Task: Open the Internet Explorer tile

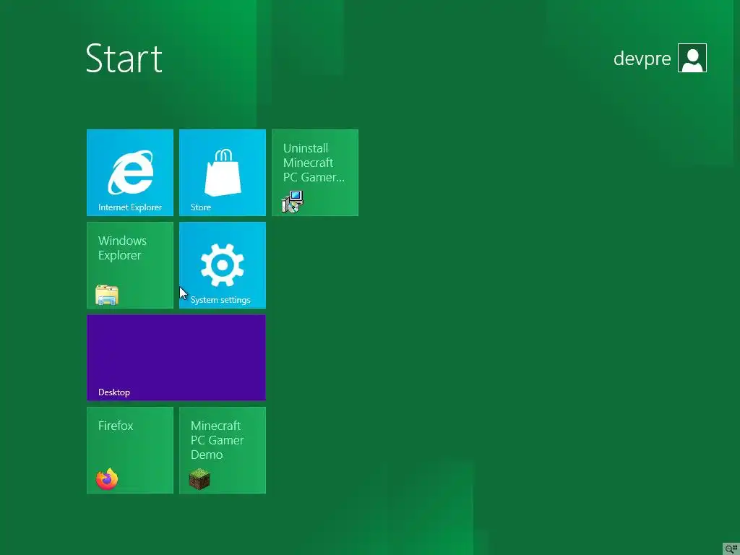Action: tap(130, 172)
